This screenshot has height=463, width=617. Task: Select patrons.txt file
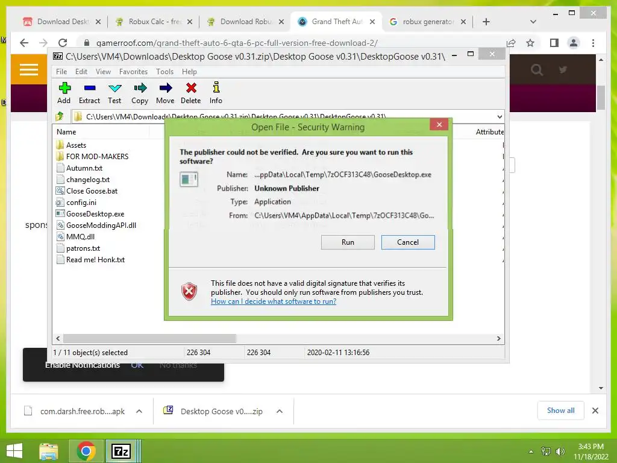pos(78,248)
